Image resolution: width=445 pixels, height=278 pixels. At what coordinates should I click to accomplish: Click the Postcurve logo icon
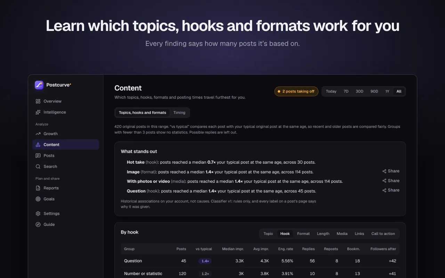tap(39, 85)
